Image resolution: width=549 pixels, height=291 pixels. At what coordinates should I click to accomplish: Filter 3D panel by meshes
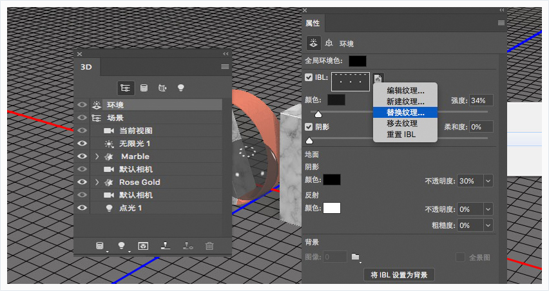[x=144, y=88]
